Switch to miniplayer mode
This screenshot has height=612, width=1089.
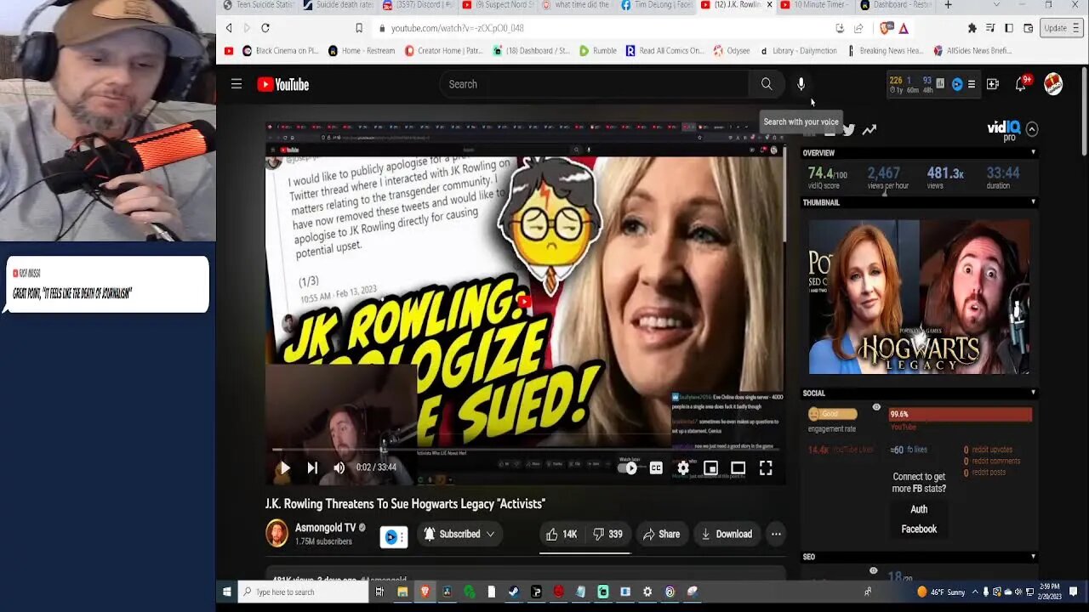pos(710,467)
